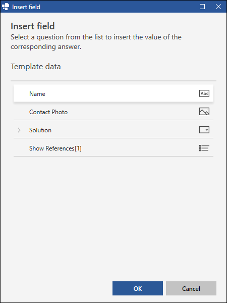Select the Solution question label

pyautogui.click(x=40, y=130)
